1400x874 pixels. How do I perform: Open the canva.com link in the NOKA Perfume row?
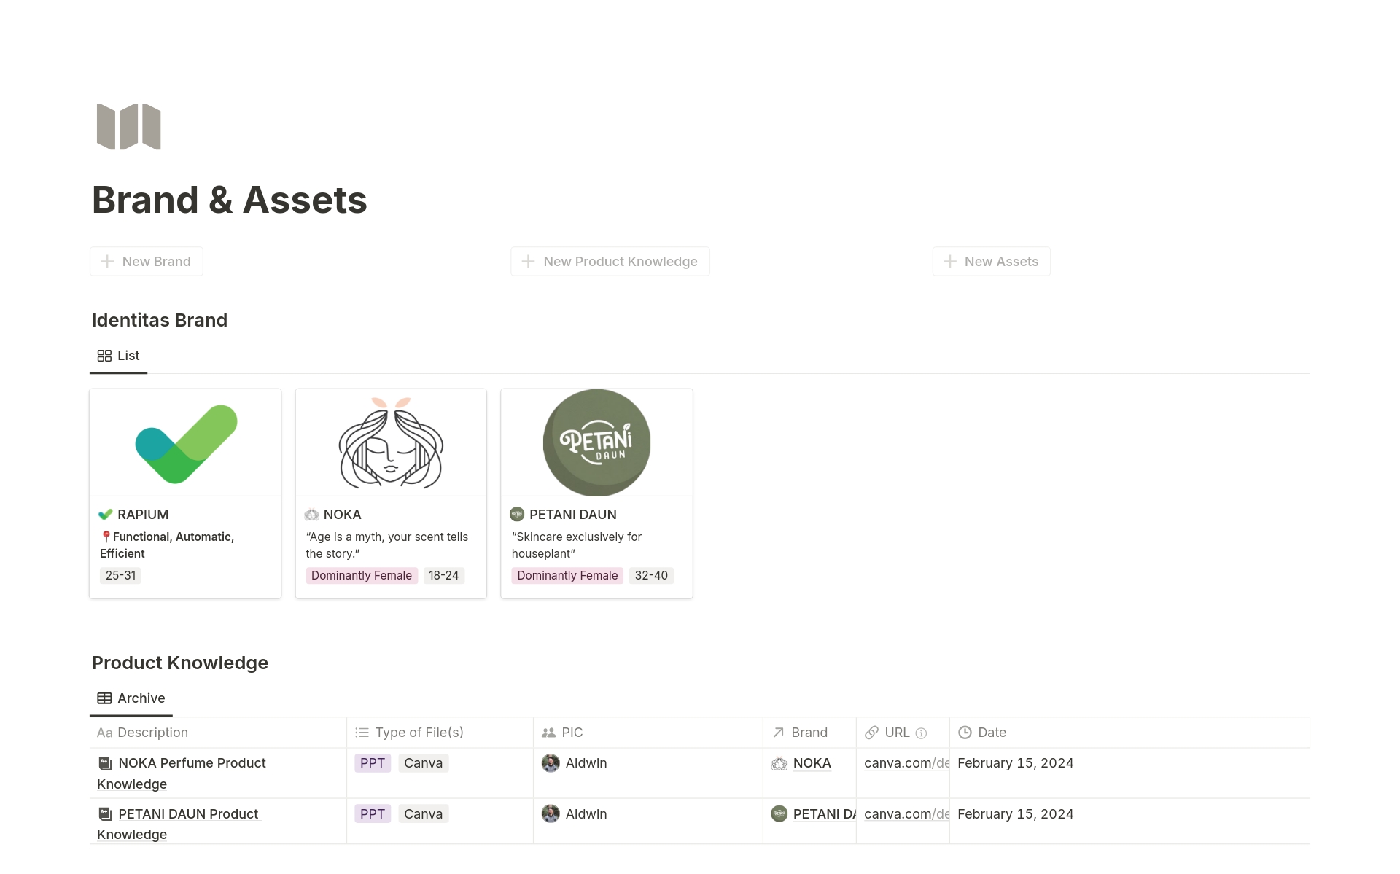coord(904,763)
